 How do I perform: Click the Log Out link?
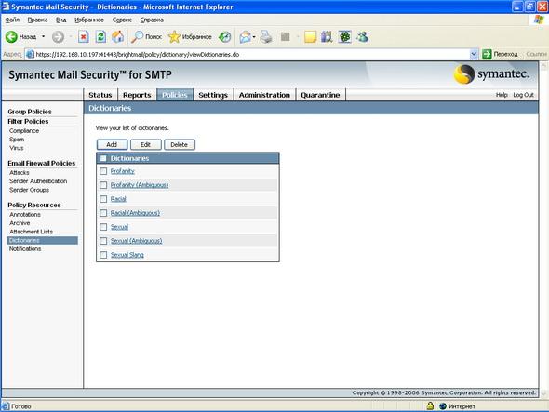[x=524, y=95]
